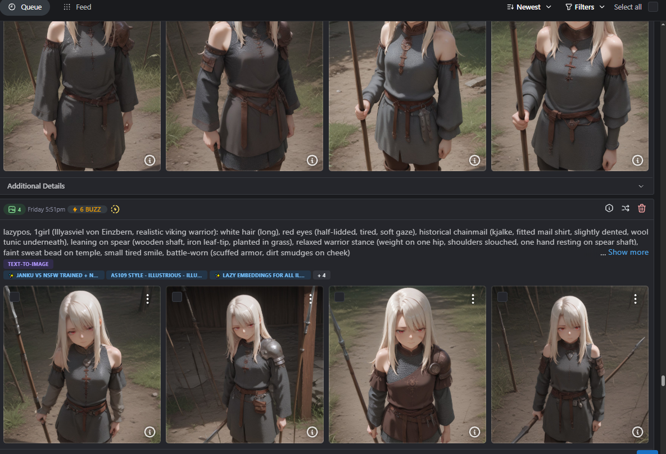Open the first lower-row generated image
The width and height of the screenshot is (666, 454).
click(82, 365)
